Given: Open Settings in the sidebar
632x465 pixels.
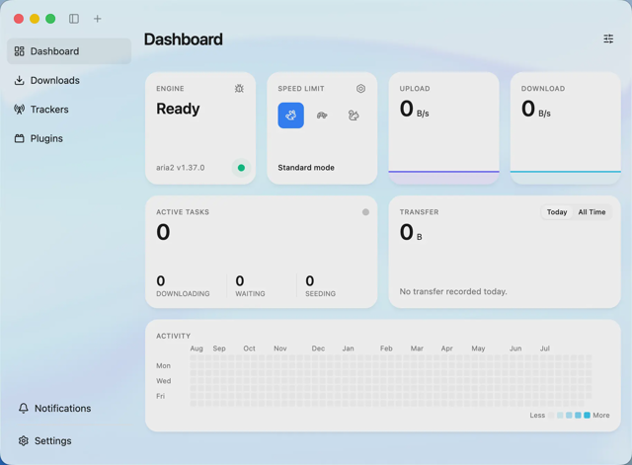Looking at the screenshot, I should 69,441.
